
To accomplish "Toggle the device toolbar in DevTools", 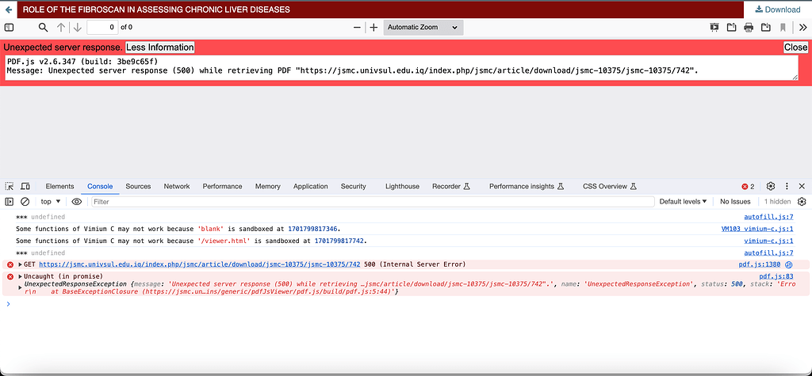I will click(x=25, y=186).
